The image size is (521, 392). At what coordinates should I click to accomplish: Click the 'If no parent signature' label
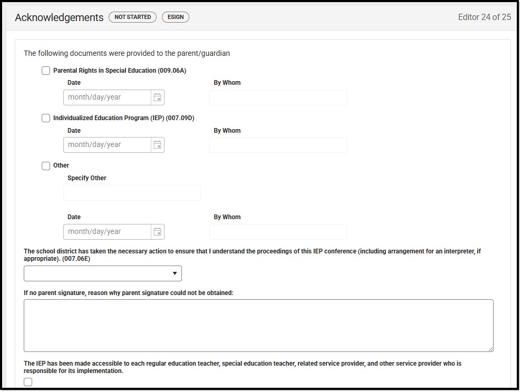tap(129, 293)
